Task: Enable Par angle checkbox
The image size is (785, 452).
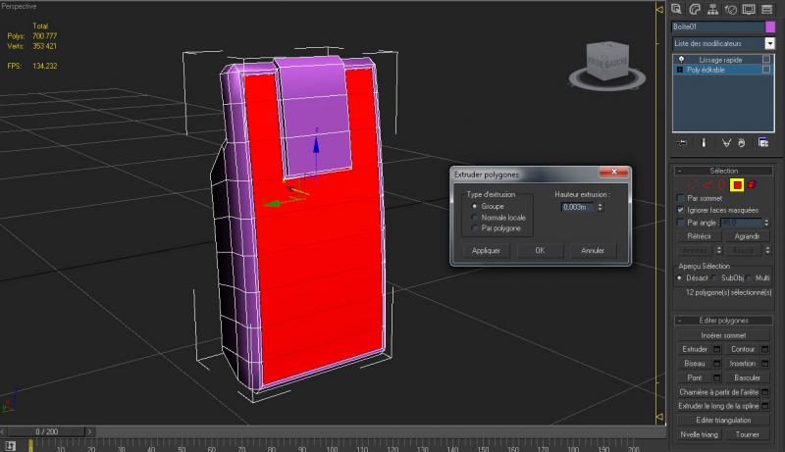Action: [x=680, y=222]
